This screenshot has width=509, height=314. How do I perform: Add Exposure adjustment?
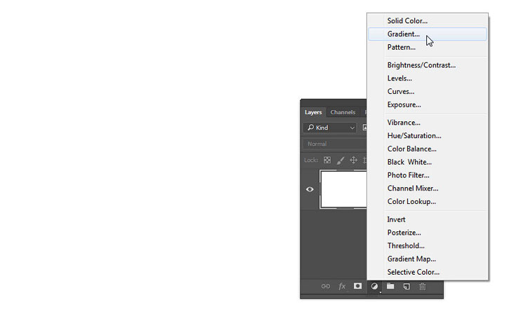[428, 104]
